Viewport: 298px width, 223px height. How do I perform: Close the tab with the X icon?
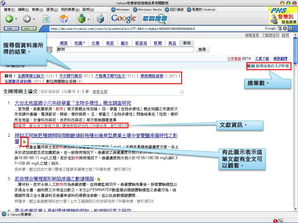pos(290,28)
